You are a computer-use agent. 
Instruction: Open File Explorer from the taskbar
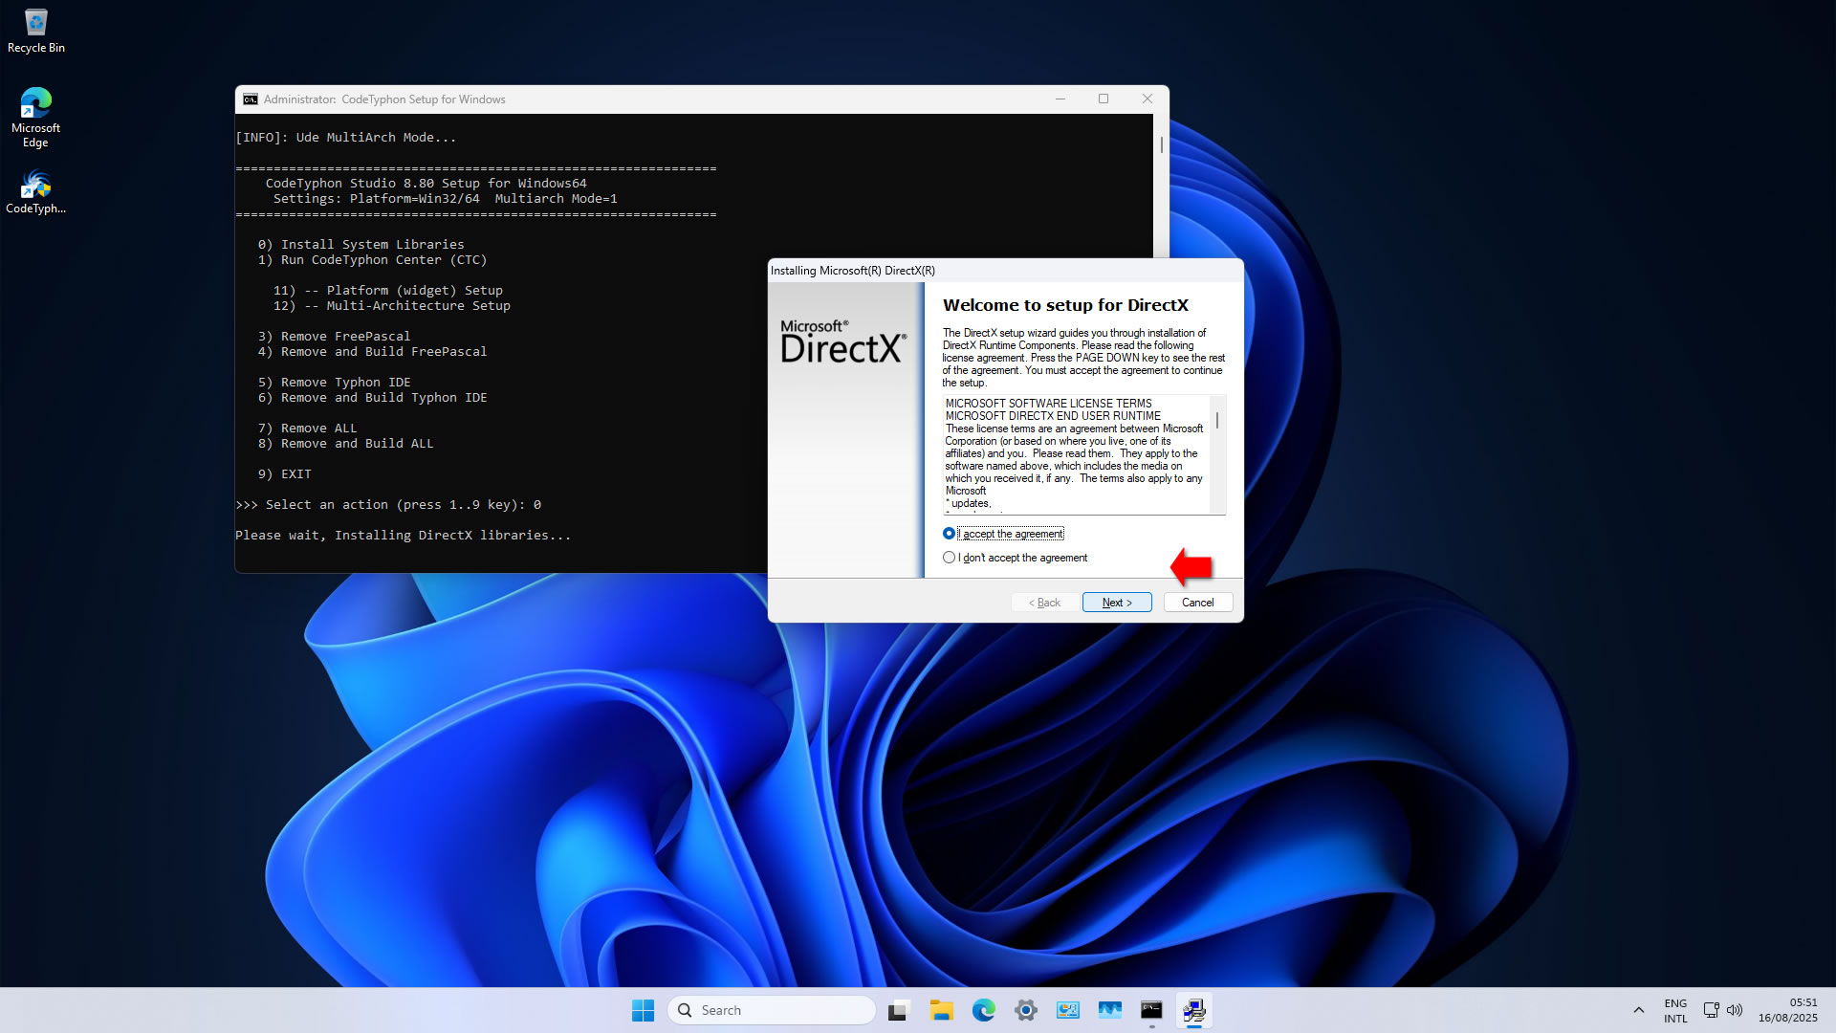pyautogui.click(x=942, y=1010)
